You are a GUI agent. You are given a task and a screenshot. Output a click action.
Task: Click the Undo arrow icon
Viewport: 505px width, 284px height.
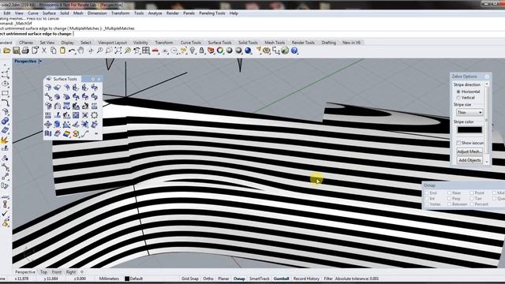click(72, 50)
